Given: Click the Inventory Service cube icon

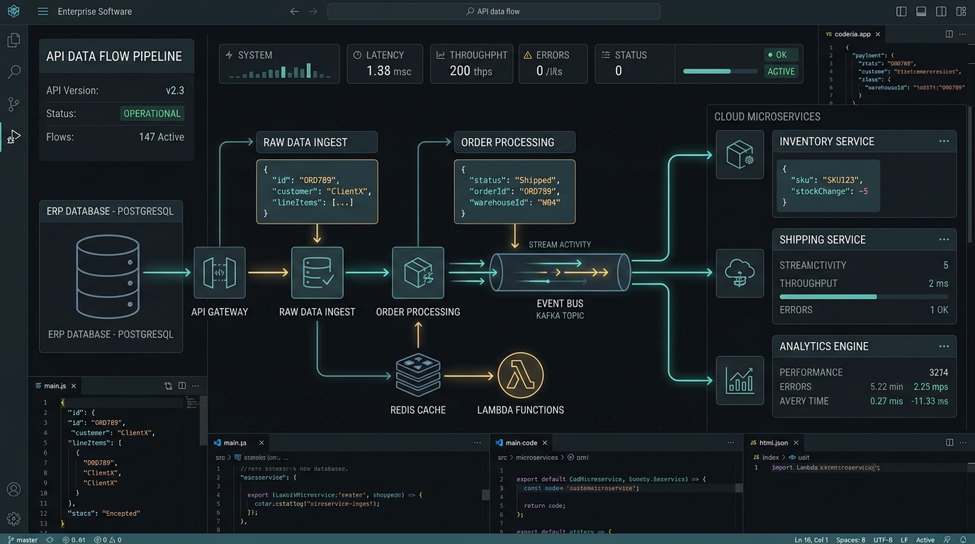Looking at the screenshot, I should tap(740, 154).
